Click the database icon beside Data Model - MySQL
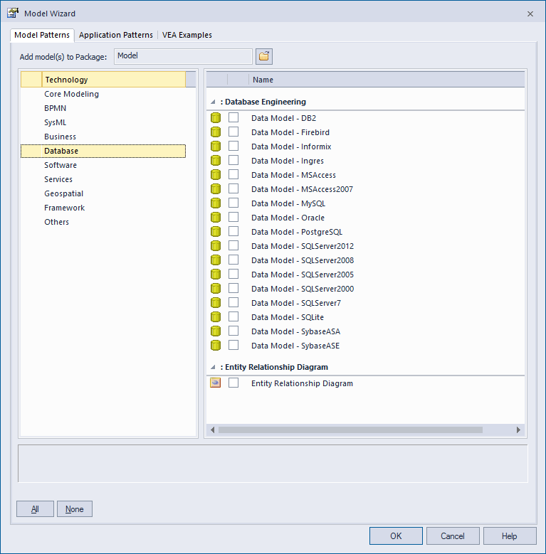The width and height of the screenshot is (546, 554). [216, 203]
